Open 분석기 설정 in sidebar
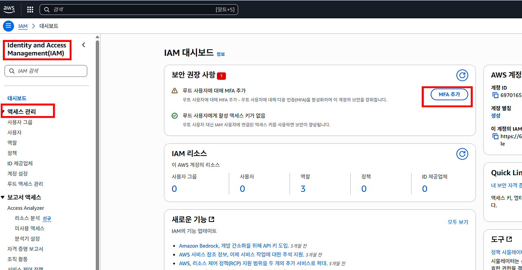Viewport: 522px width, 270px height. pos(27,239)
